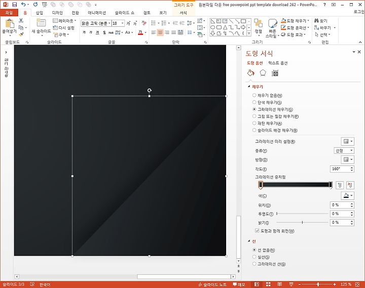Open the 디자인 design tab
Viewport: 365px width, 288px height.
(x=57, y=13)
